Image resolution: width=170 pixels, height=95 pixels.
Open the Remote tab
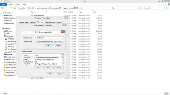point(59,22)
